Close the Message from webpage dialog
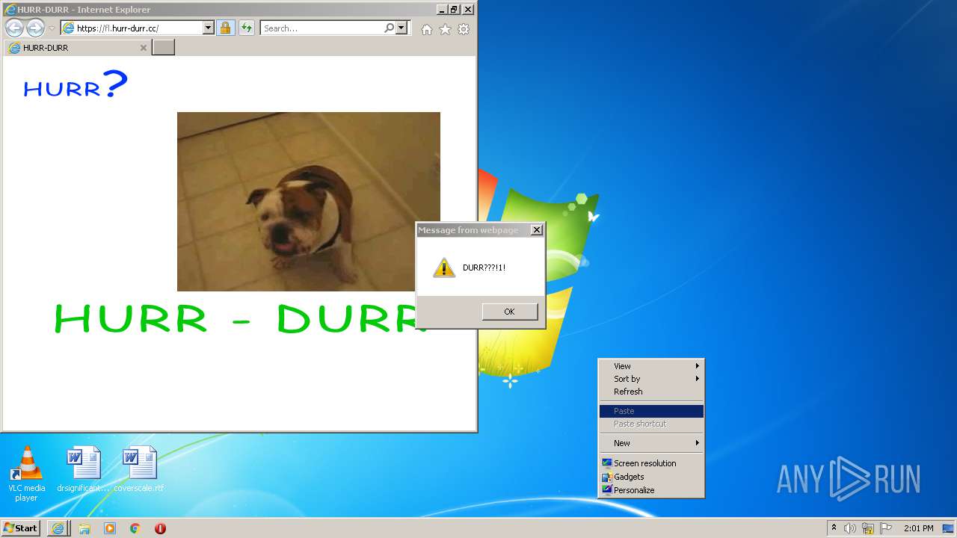 (536, 230)
